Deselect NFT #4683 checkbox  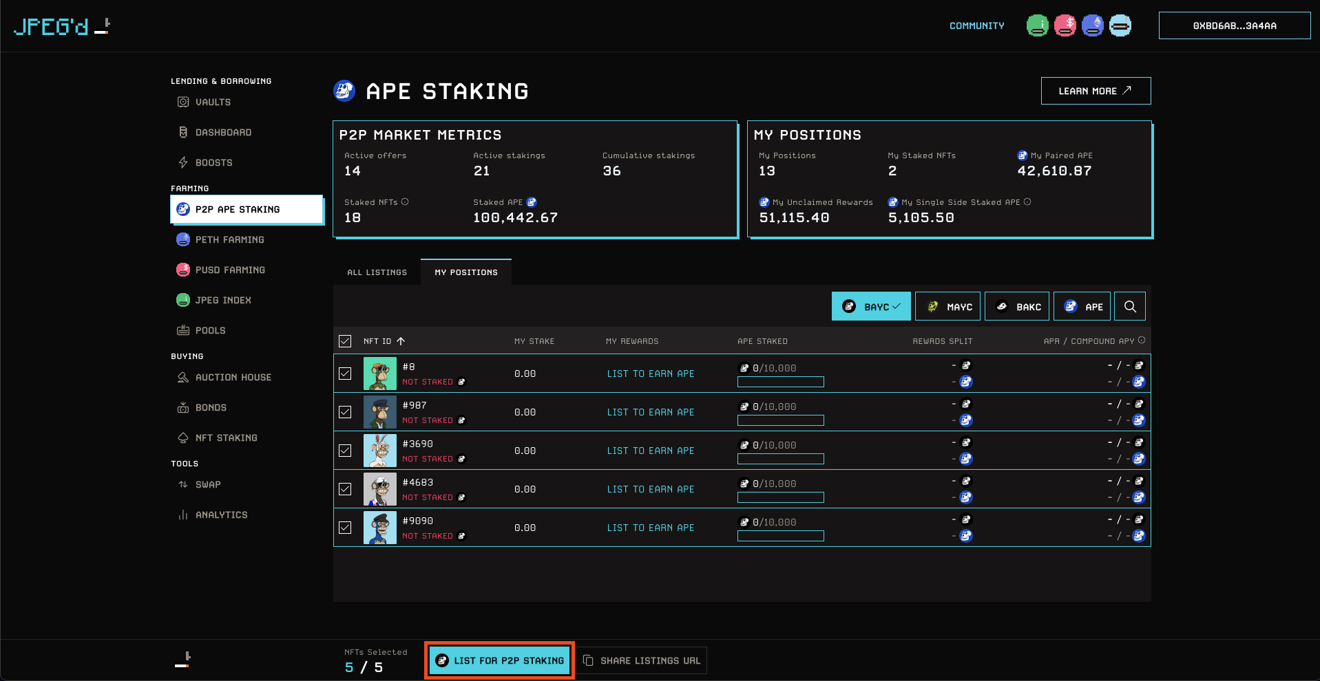click(x=345, y=489)
